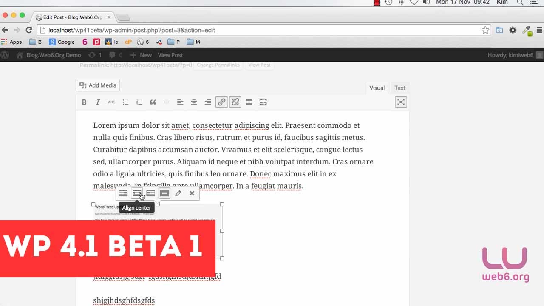This screenshot has height=306, width=544.
Task: Open the WordPress logo menu
Action: click(x=5, y=55)
